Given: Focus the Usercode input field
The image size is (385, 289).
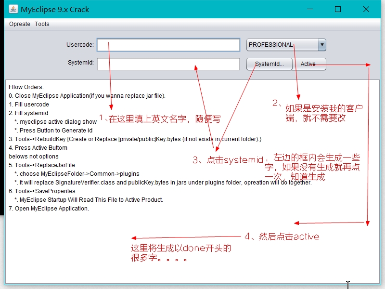Looking at the screenshot, I should pyautogui.click(x=168, y=45).
